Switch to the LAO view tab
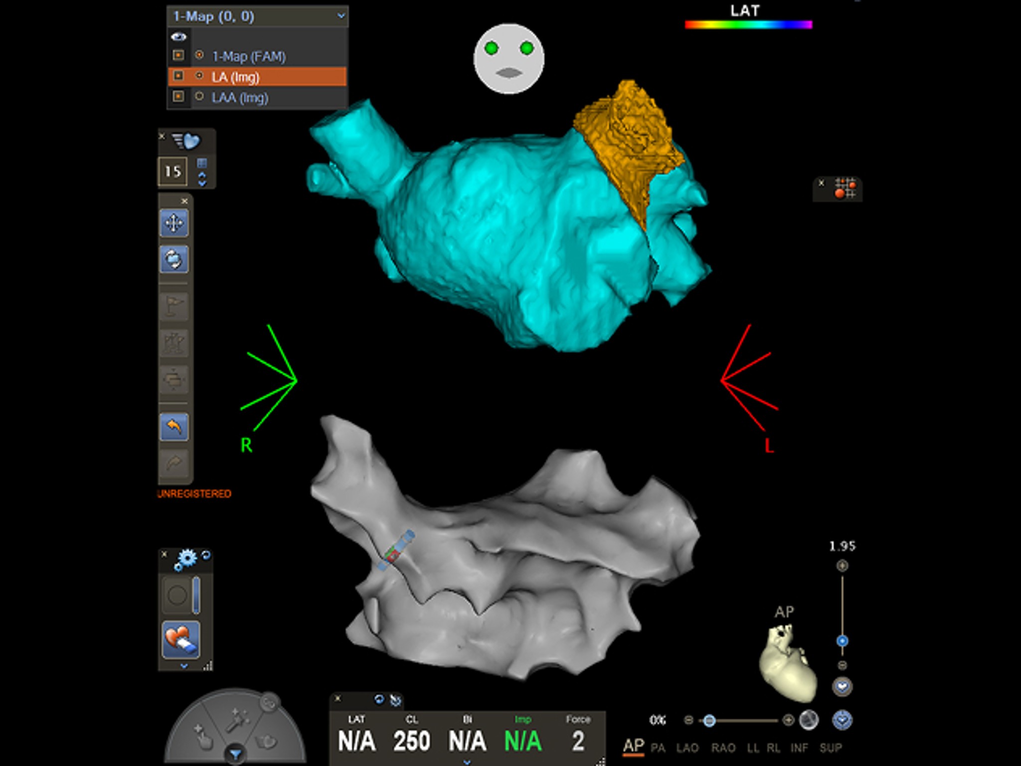Screen dimensions: 1021x766 pos(687,748)
